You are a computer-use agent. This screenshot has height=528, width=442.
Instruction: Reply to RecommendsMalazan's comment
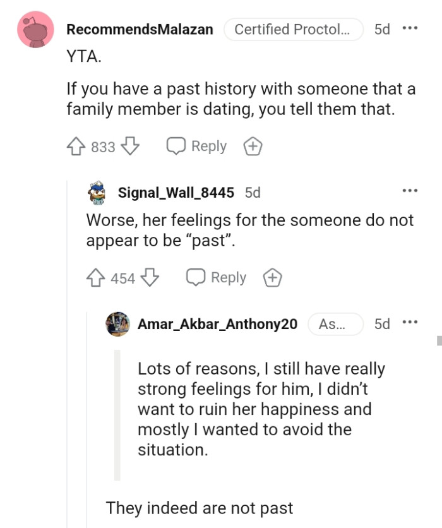point(195,146)
